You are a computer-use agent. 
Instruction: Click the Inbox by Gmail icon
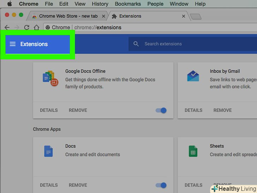[x=193, y=76]
